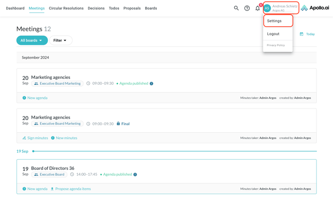This screenshot has height=198, width=333.
Task: Click upload icon for Propose agenda items
Action: pos(52,189)
